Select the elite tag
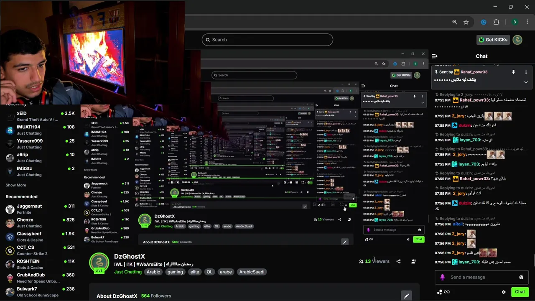 click(195, 272)
